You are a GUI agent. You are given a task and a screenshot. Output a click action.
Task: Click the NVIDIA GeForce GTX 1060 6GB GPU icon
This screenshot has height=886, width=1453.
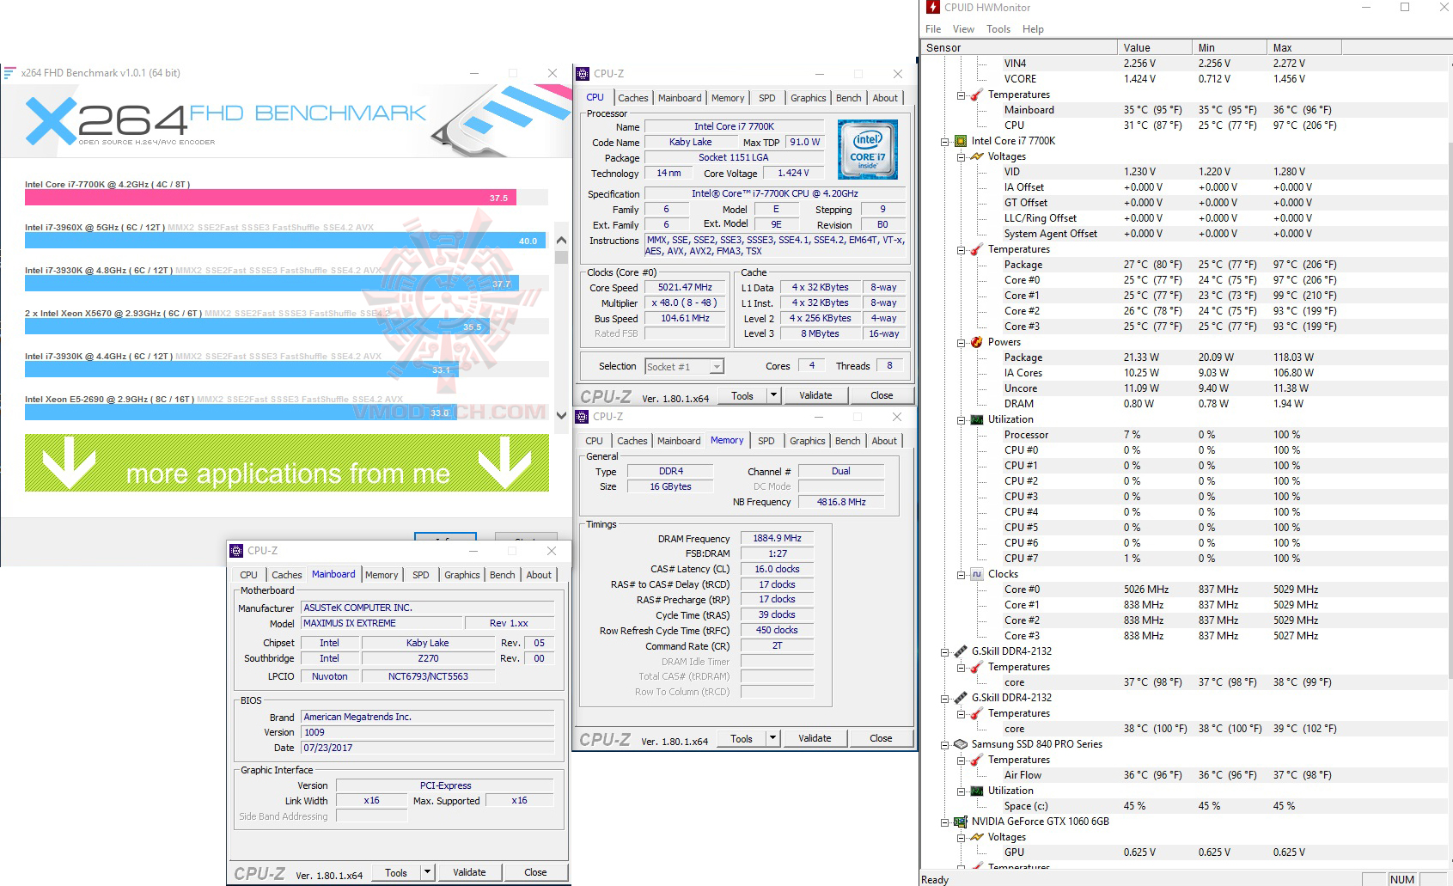pyautogui.click(x=961, y=822)
